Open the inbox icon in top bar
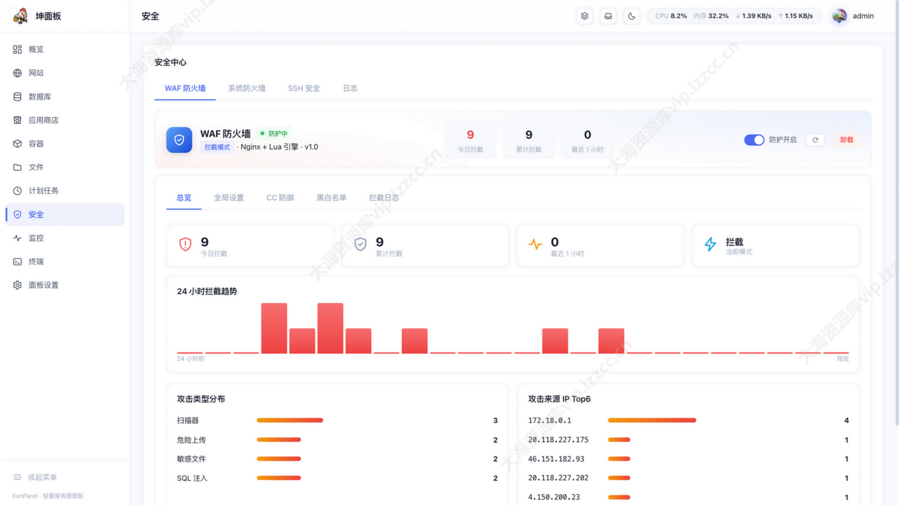Screen dimensions: 899x506 [608, 16]
